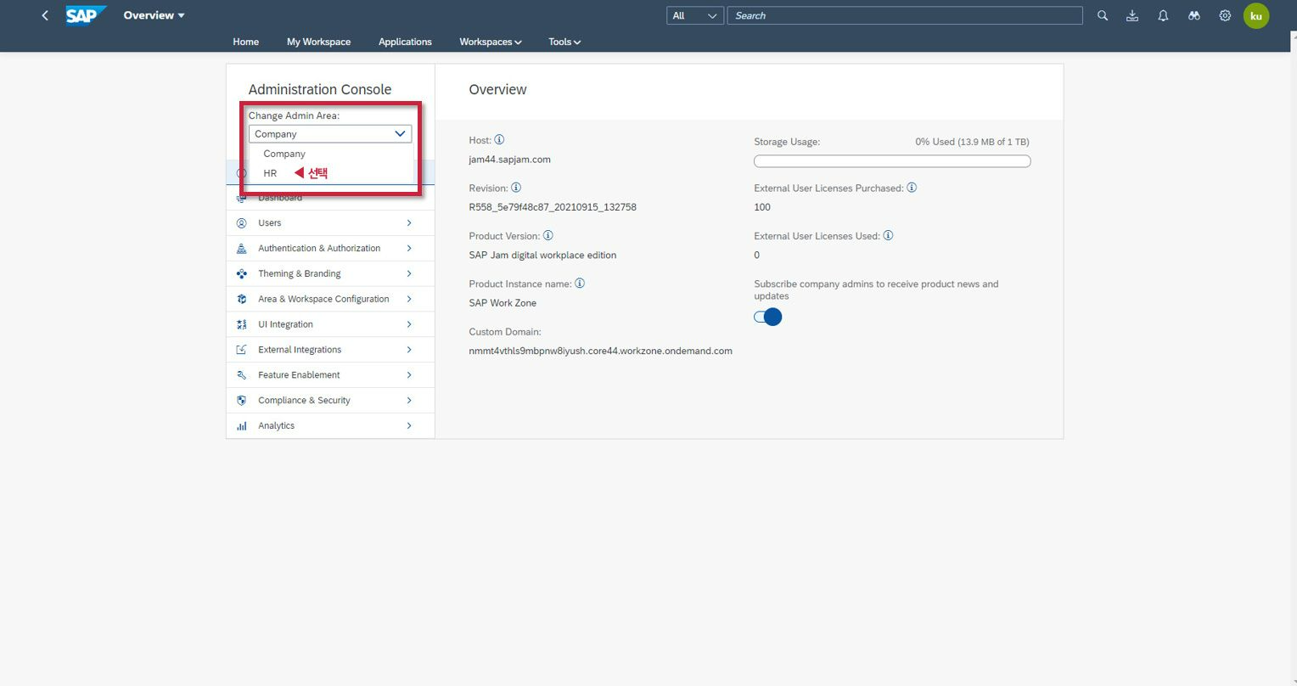The height and width of the screenshot is (686, 1297).
Task: Expand the Theming & Branding chevron
Action: pos(409,274)
